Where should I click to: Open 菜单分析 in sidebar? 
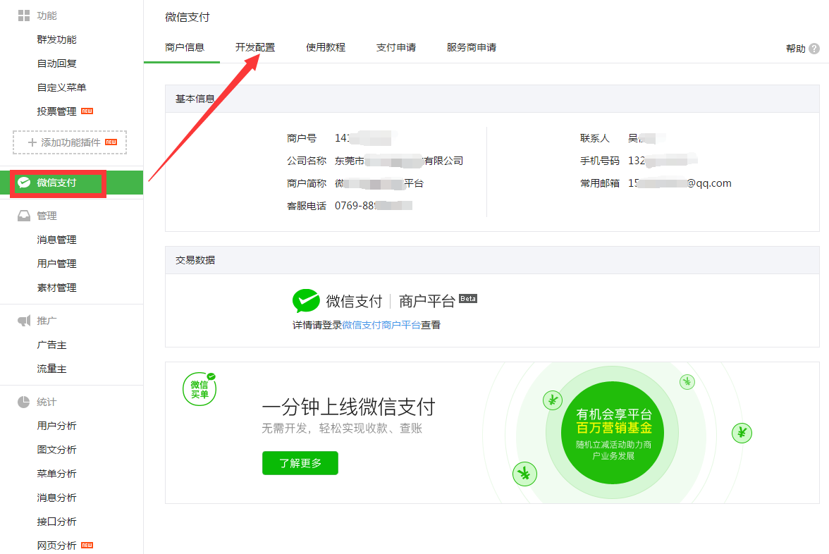pos(56,474)
